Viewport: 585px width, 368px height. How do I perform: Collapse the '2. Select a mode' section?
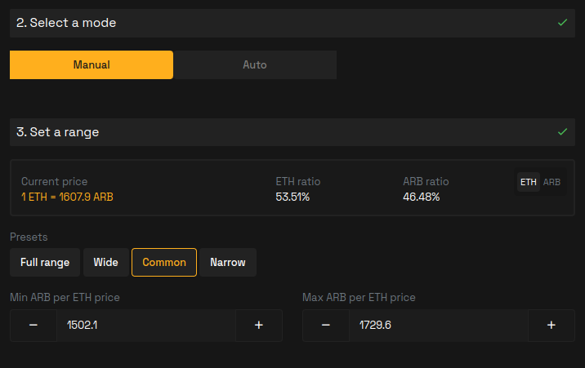pyautogui.click(x=292, y=23)
